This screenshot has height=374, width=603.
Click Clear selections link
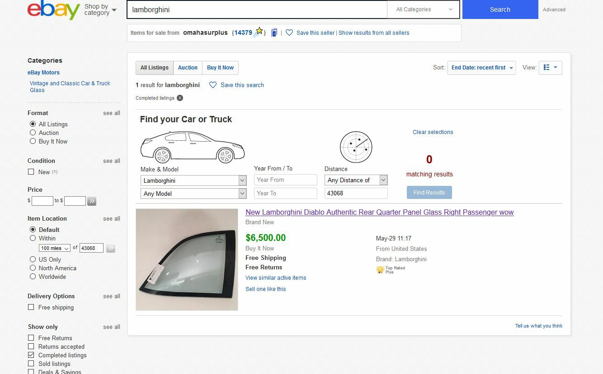[x=433, y=132]
